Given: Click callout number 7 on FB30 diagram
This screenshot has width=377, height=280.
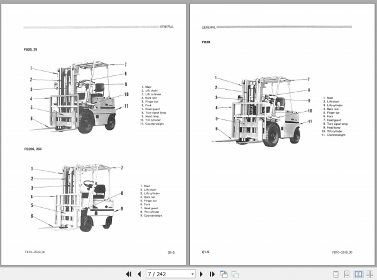Looking at the screenshot, I should point(309,79).
